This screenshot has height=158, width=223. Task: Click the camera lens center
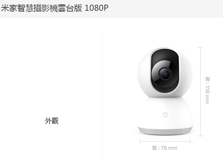[165, 73]
